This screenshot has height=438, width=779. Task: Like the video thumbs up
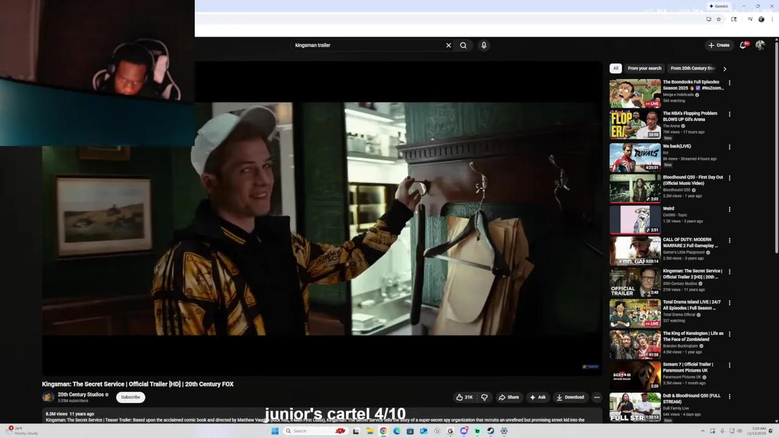(464, 397)
